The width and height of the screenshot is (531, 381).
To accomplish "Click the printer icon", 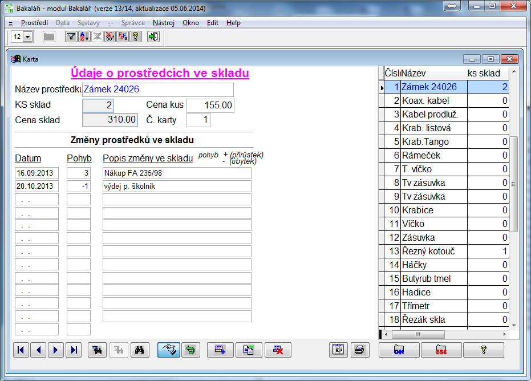I will point(359,350).
